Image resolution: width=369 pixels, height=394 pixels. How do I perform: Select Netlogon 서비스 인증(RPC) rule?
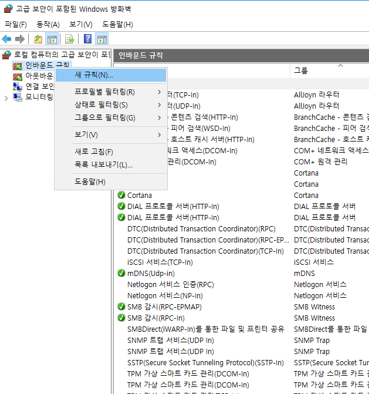coord(171,284)
